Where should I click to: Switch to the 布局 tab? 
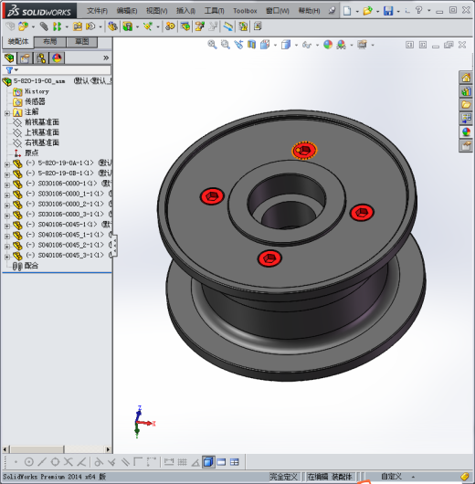click(x=49, y=42)
